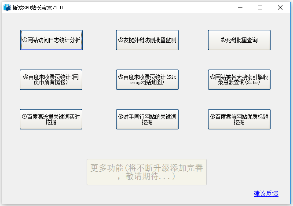Open ⑥网站被各大搜索引擎收录总数查询(Site)

tap(239, 80)
